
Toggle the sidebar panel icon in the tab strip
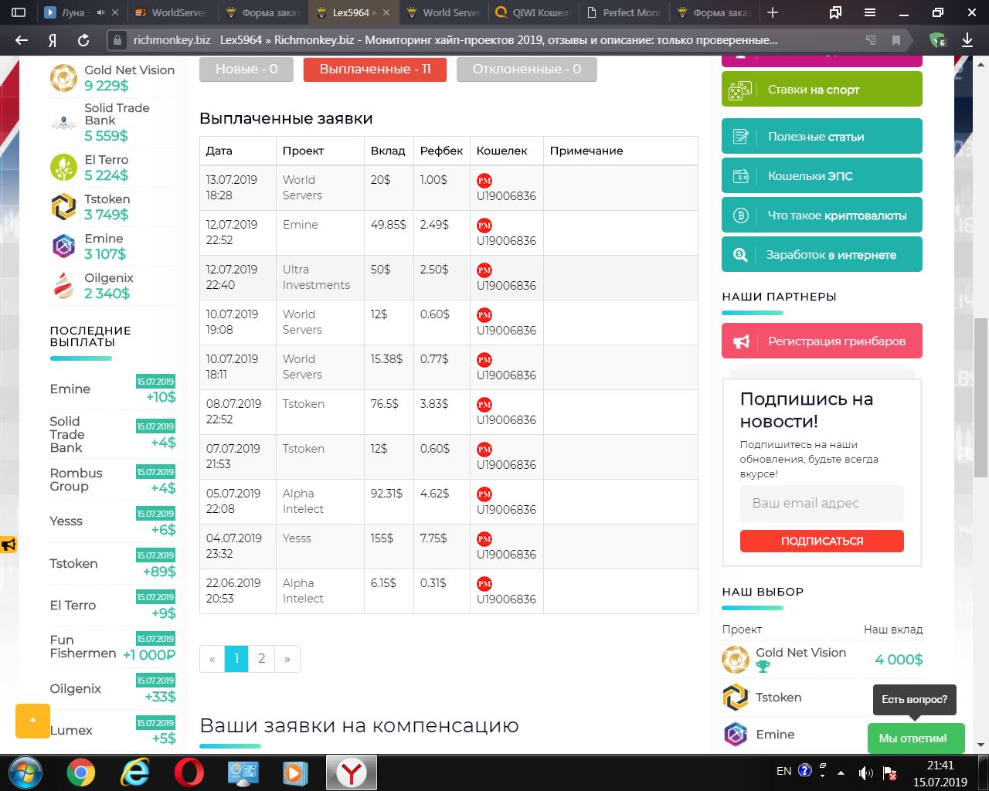pos(19,12)
